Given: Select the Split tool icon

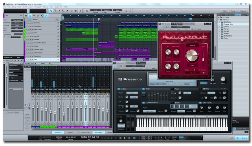Looking at the screenshot, I should click(x=59, y=11).
